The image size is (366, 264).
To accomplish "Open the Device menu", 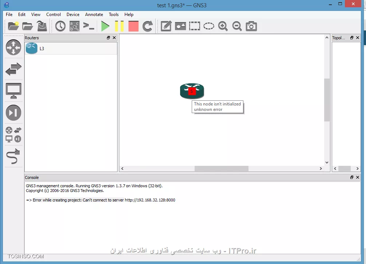I will click(73, 15).
